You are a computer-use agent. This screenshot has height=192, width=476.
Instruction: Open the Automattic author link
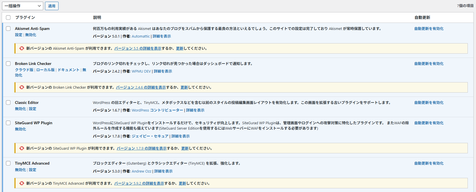coord(141,36)
